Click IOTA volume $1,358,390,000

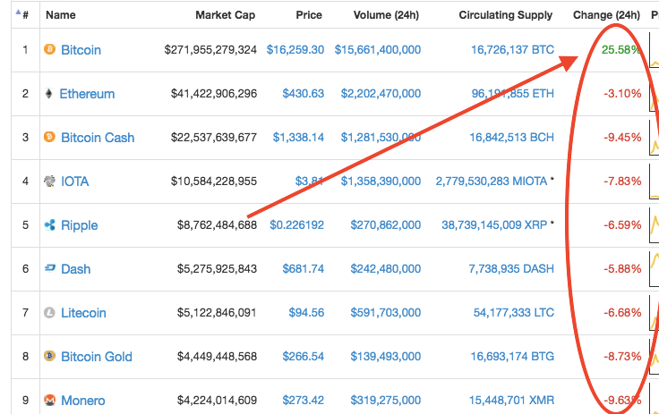(381, 181)
